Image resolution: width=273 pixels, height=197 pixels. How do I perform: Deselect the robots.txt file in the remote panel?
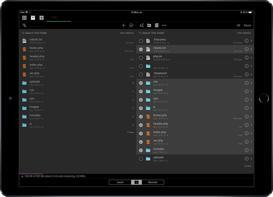[x=141, y=49]
